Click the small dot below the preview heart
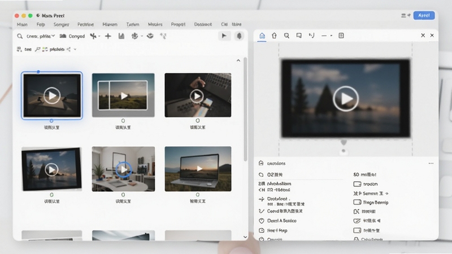 [344, 151]
